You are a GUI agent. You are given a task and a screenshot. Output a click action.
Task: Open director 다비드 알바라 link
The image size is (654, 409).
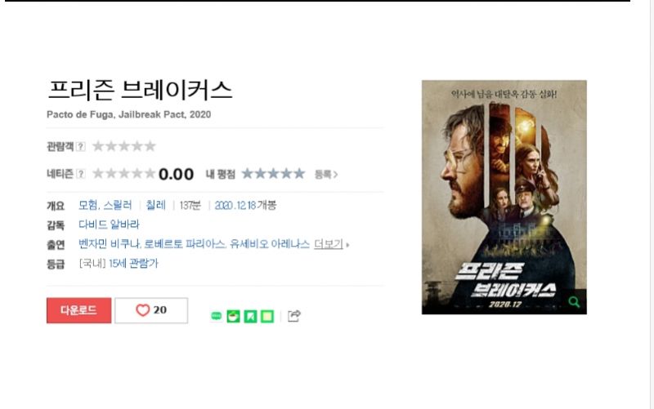[x=109, y=225]
